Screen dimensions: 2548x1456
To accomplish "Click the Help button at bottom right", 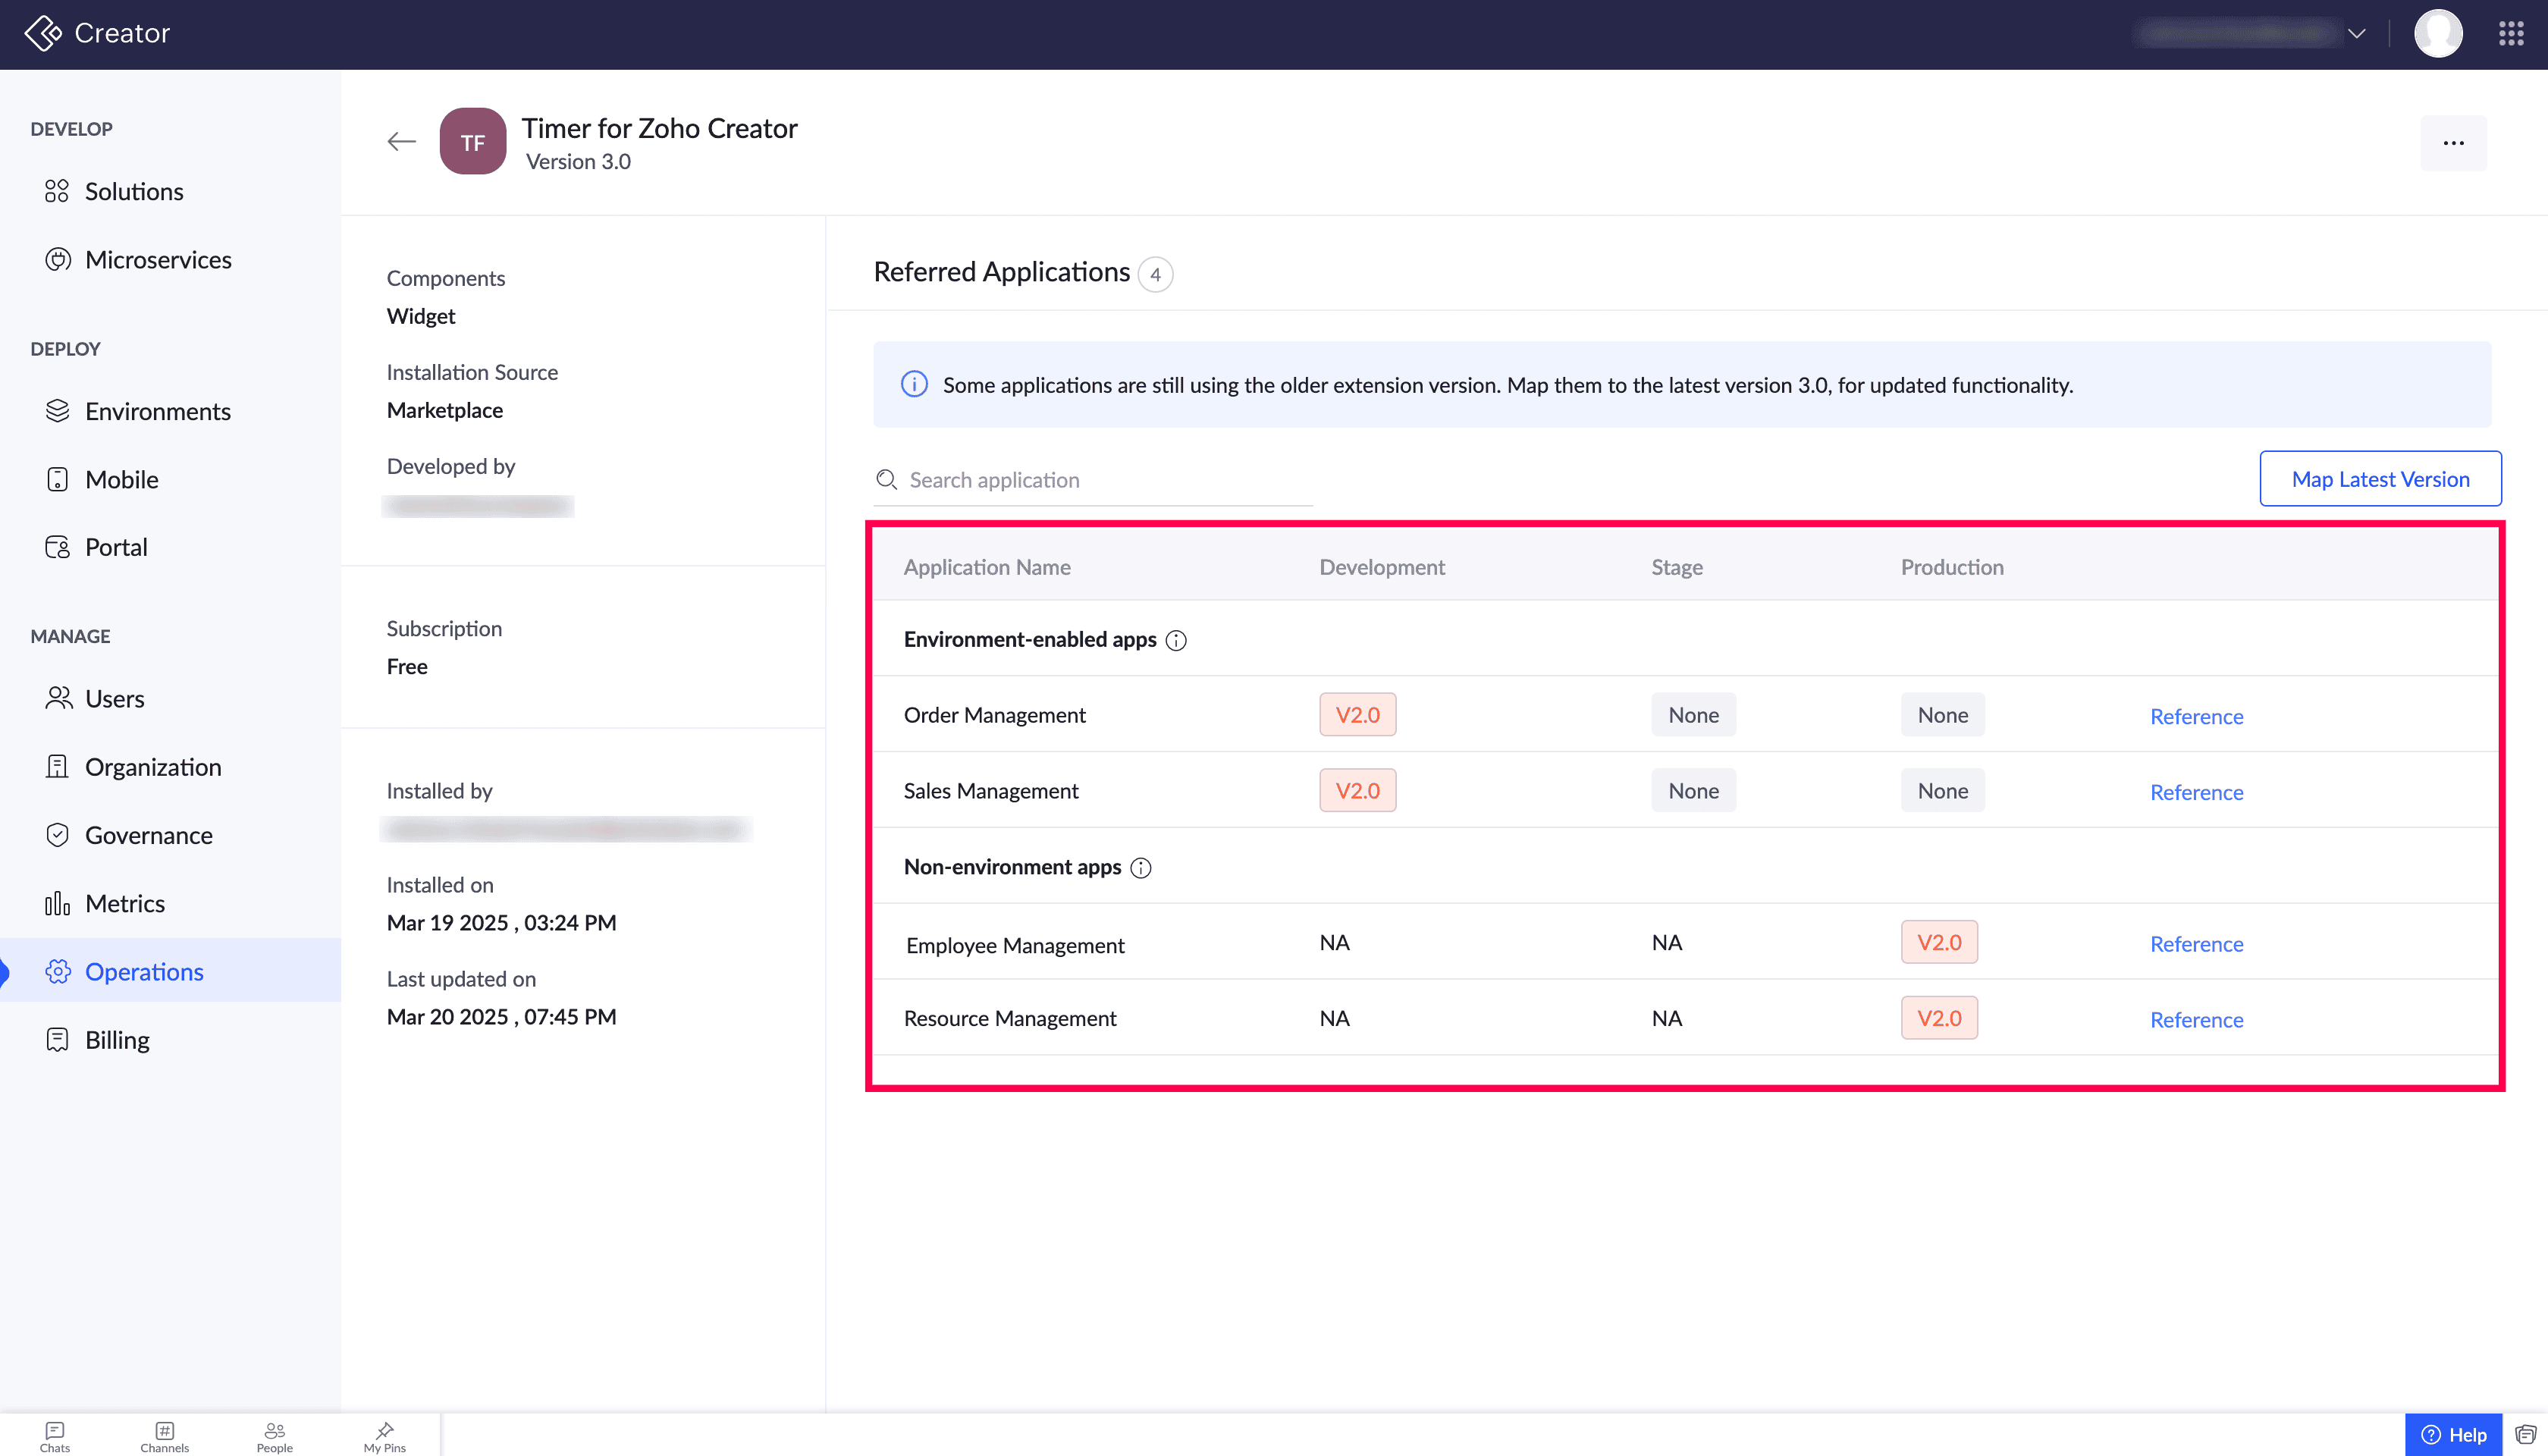I will (x=2453, y=1435).
